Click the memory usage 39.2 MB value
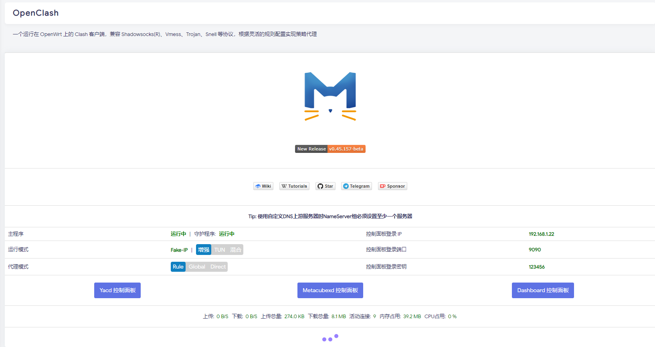 [412, 317]
